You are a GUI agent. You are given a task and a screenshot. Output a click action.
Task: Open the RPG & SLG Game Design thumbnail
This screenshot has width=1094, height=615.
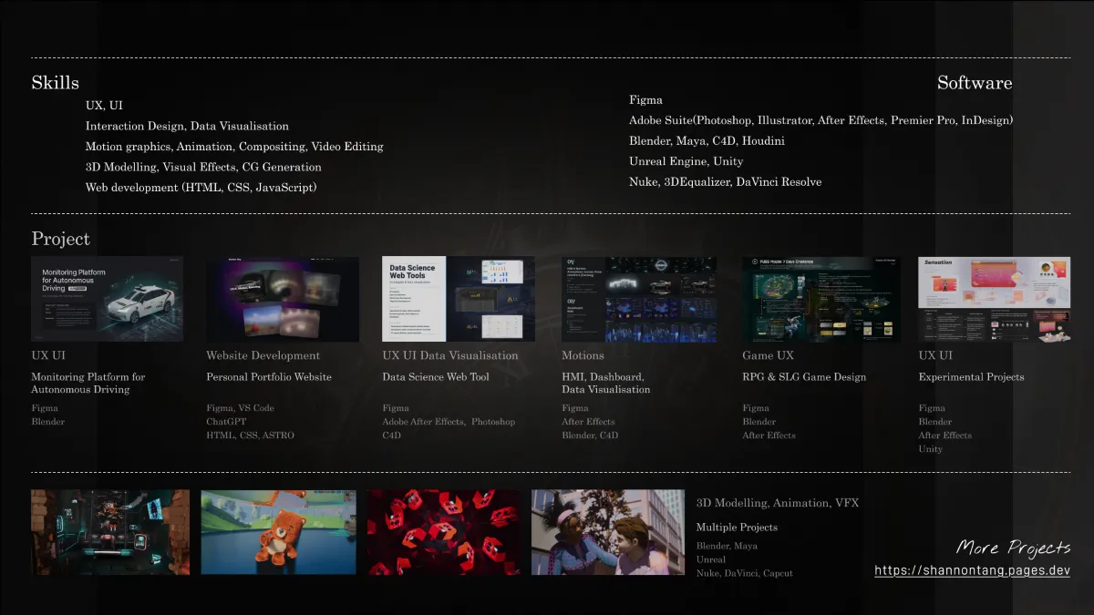[820, 299]
